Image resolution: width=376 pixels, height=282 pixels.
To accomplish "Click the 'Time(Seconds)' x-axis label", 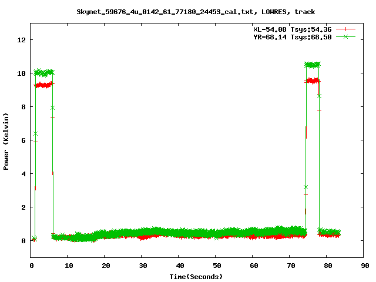I will 196,277.
